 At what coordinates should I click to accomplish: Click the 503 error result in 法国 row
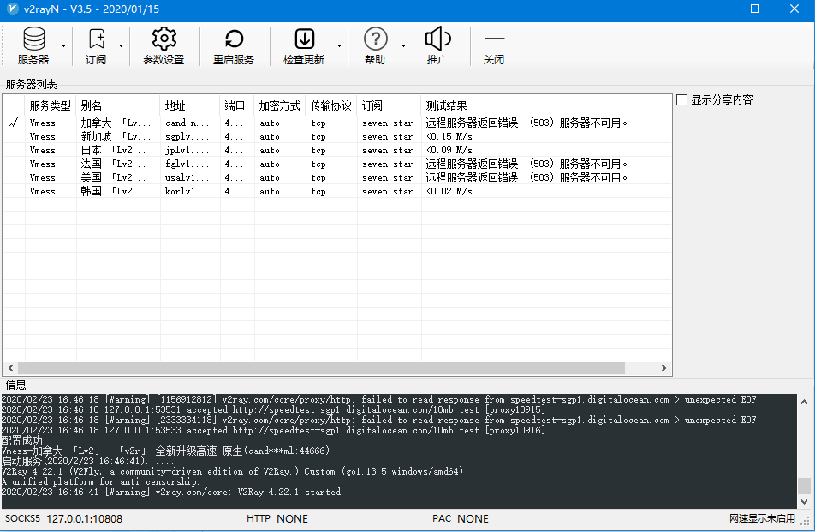tap(526, 164)
